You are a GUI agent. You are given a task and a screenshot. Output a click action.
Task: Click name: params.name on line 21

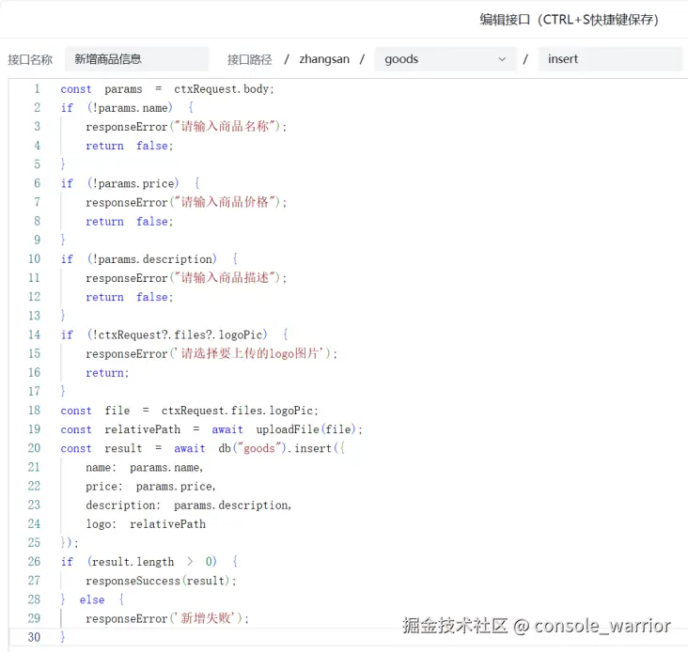pyautogui.click(x=145, y=468)
